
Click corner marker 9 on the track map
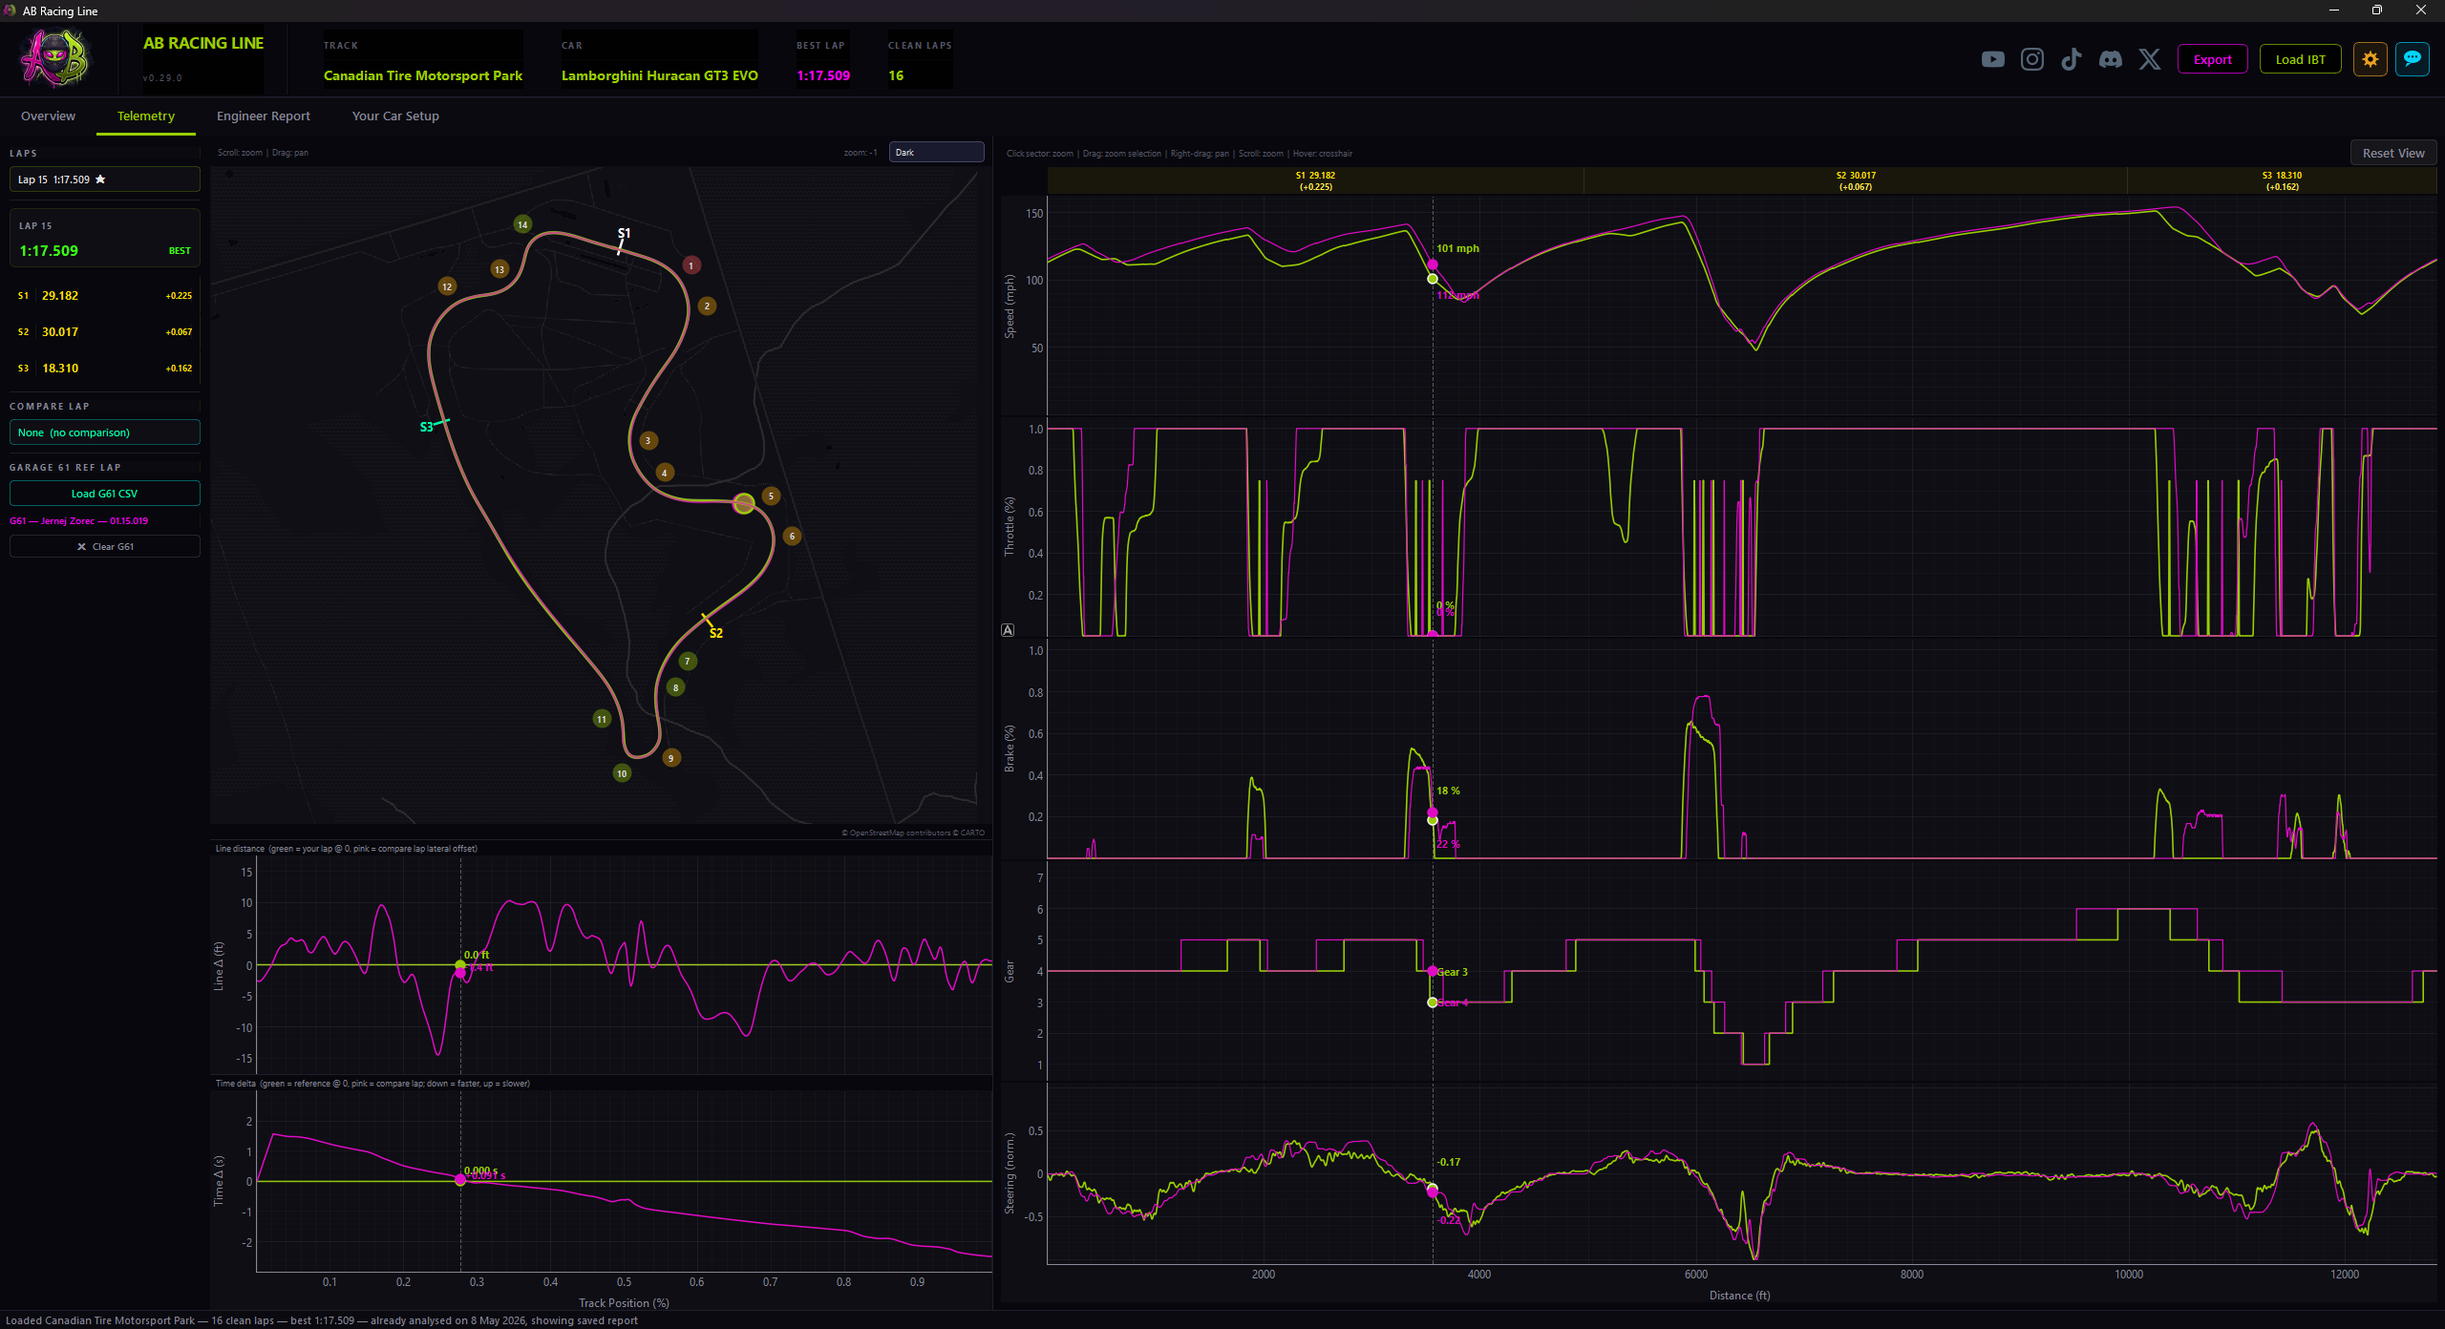click(x=671, y=758)
